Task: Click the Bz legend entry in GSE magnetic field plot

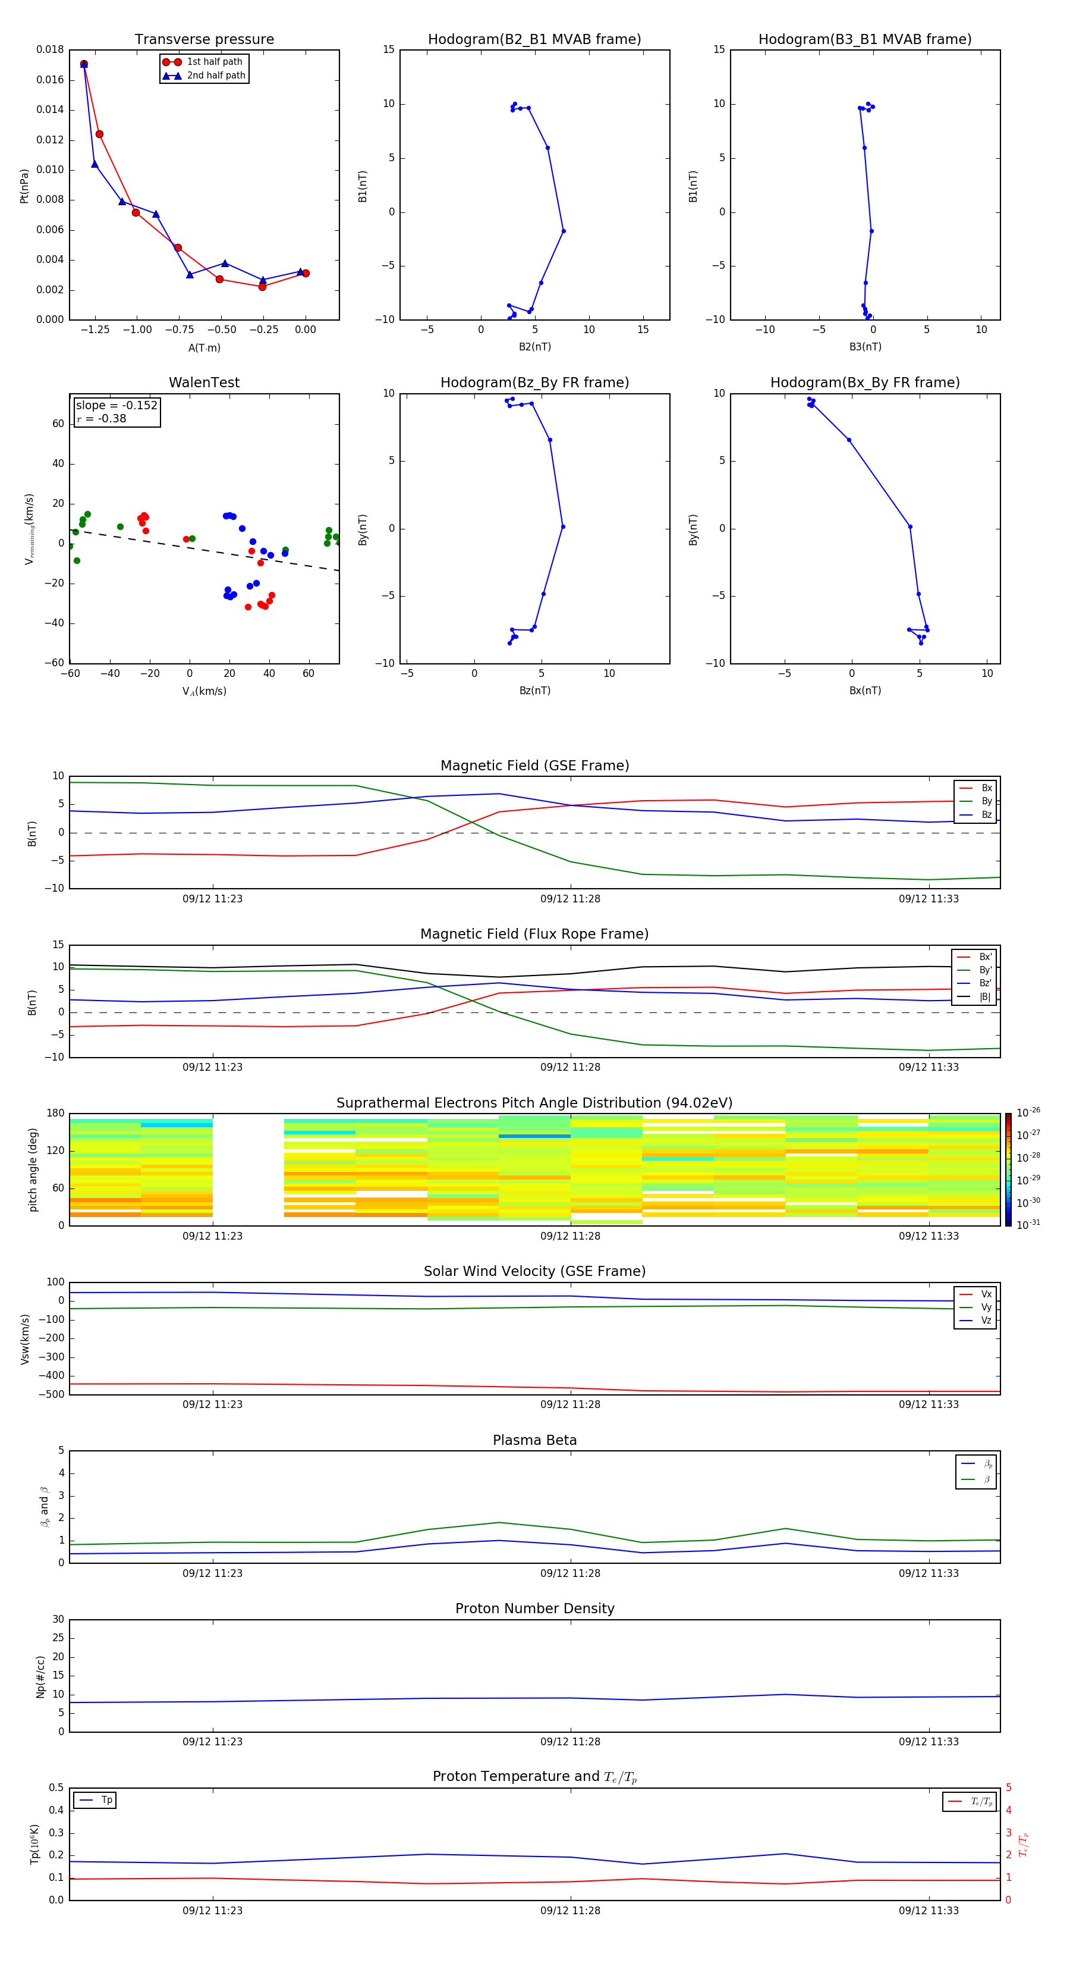Action: tap(975, 814)
